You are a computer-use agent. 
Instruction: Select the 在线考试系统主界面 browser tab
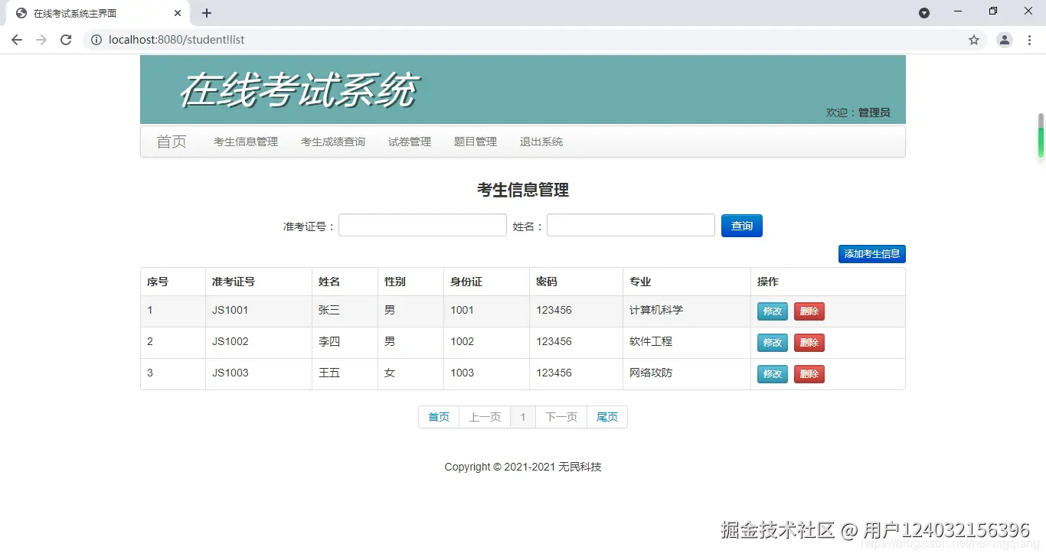[x=98, y=13]
